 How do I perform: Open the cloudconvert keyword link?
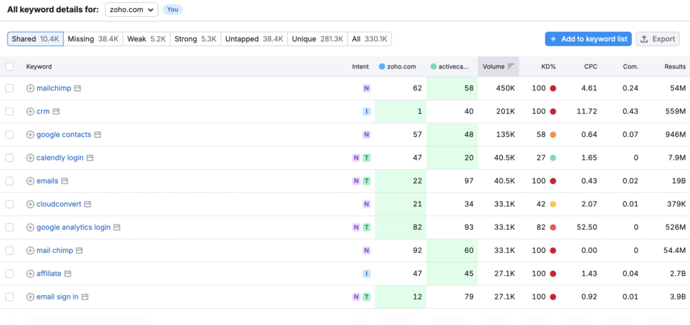tap(59, 204)
